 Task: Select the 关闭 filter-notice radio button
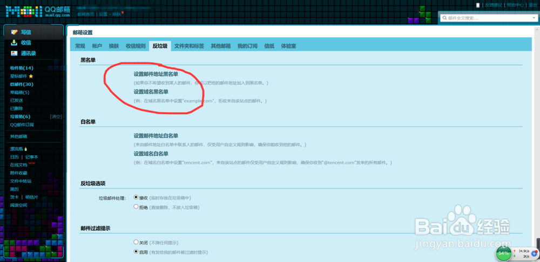[x=136, y=242]
